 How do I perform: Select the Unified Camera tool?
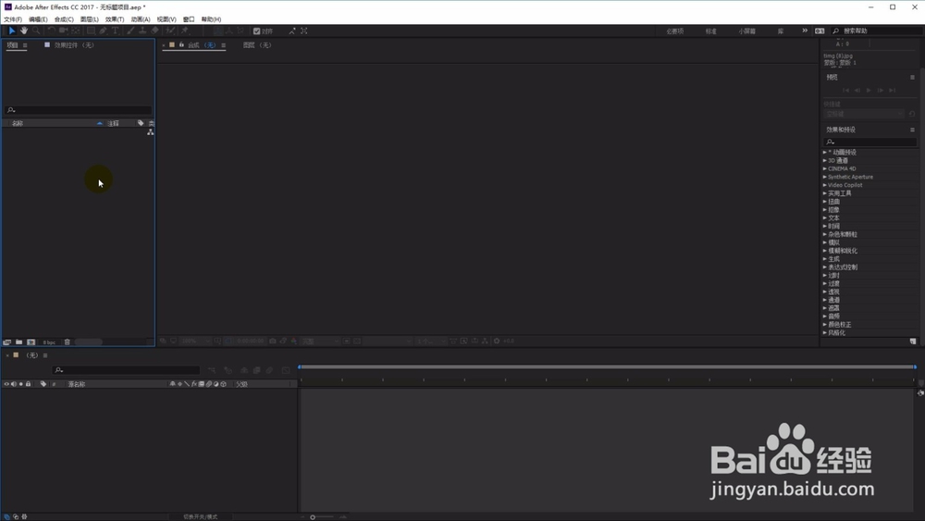63,31
